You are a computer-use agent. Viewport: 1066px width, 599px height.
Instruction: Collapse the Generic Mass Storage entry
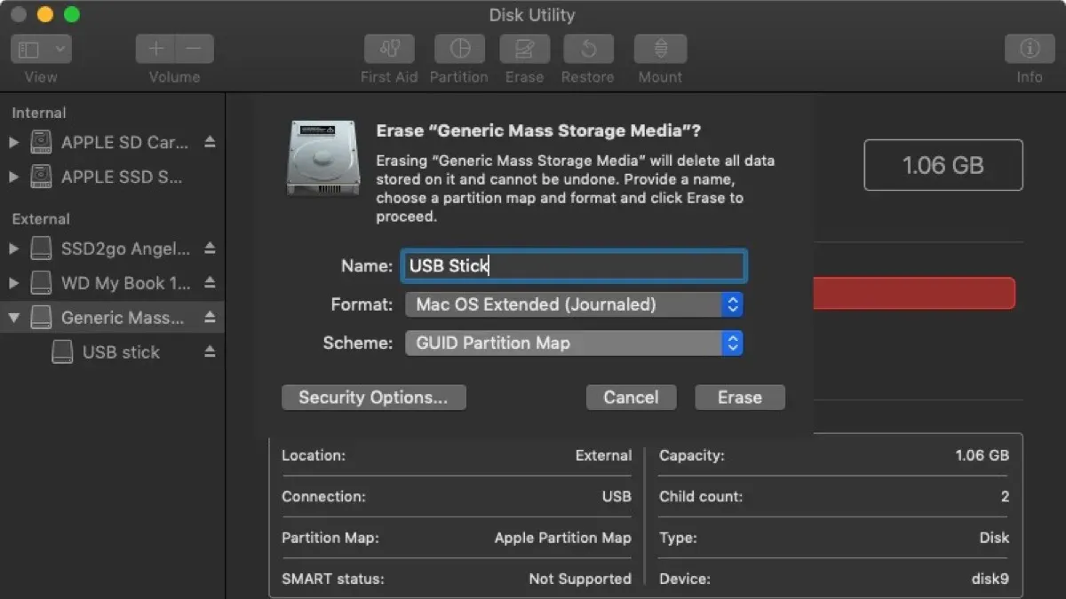point(13,318)
